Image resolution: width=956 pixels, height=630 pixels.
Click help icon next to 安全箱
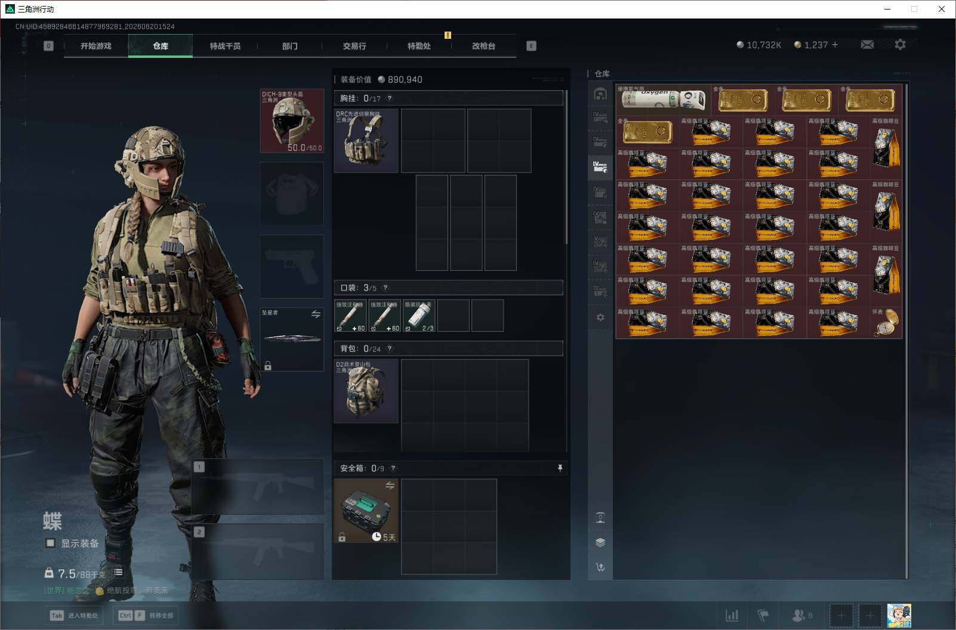click(x=393, y=468)
